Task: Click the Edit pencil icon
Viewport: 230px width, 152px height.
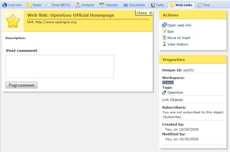Action: click(x=164, y=31)
